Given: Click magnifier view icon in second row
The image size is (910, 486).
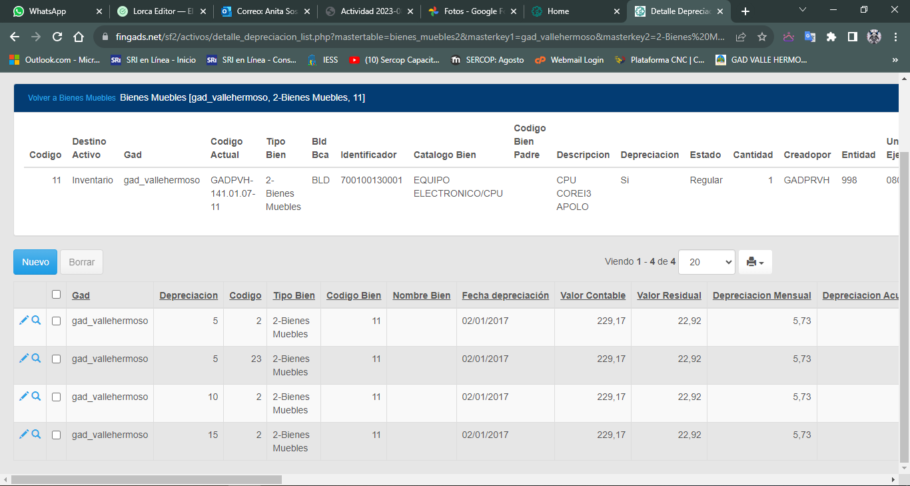Looking at the screenshot, I should (x=36, y=359).
